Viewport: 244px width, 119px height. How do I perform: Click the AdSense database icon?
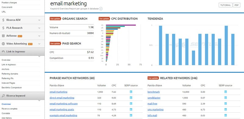coord(3,36)
